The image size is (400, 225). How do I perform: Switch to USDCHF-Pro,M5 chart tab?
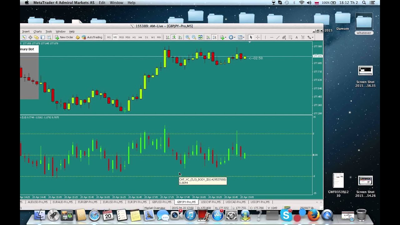(211, 202)
